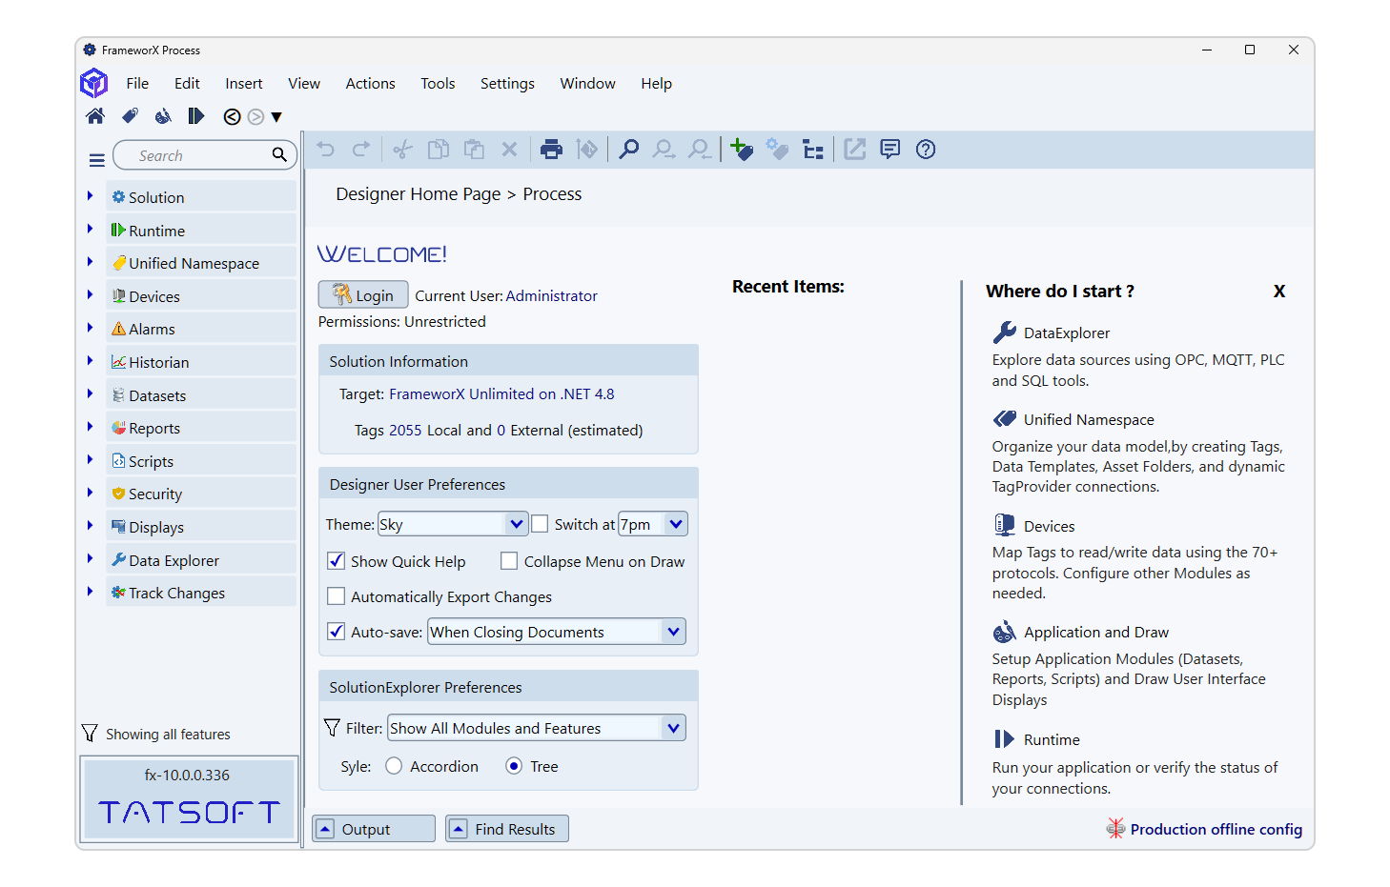1390x887 pixels.
Task: Click the open external link toolbar icon
Action: [x=855, y=150]
